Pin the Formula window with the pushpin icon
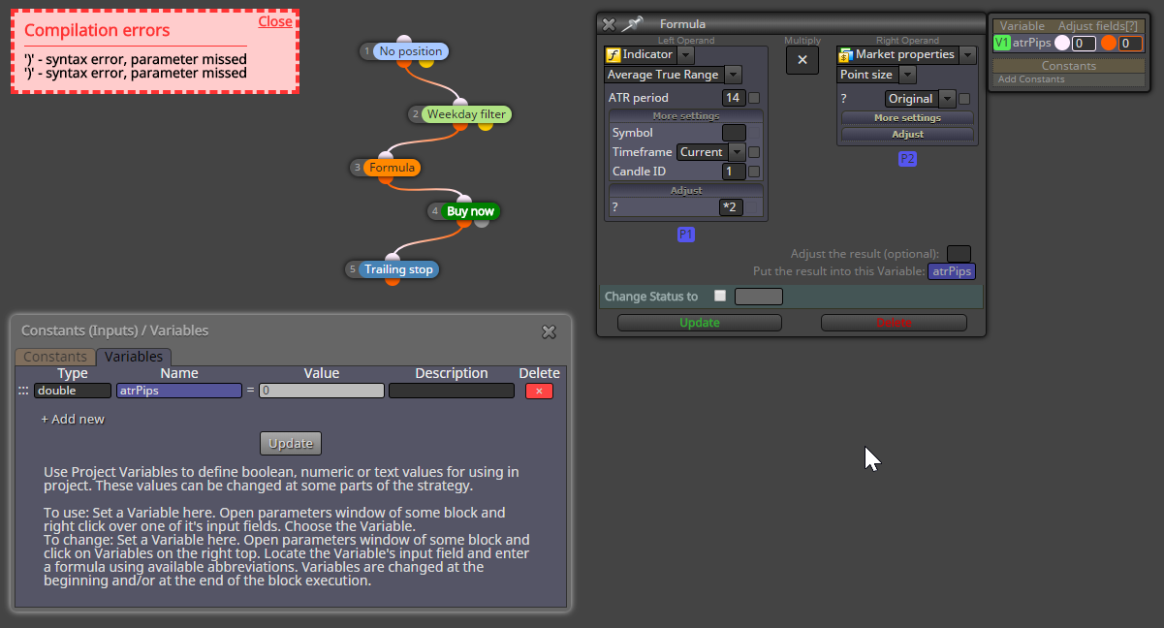 click(x=632, y=24)
